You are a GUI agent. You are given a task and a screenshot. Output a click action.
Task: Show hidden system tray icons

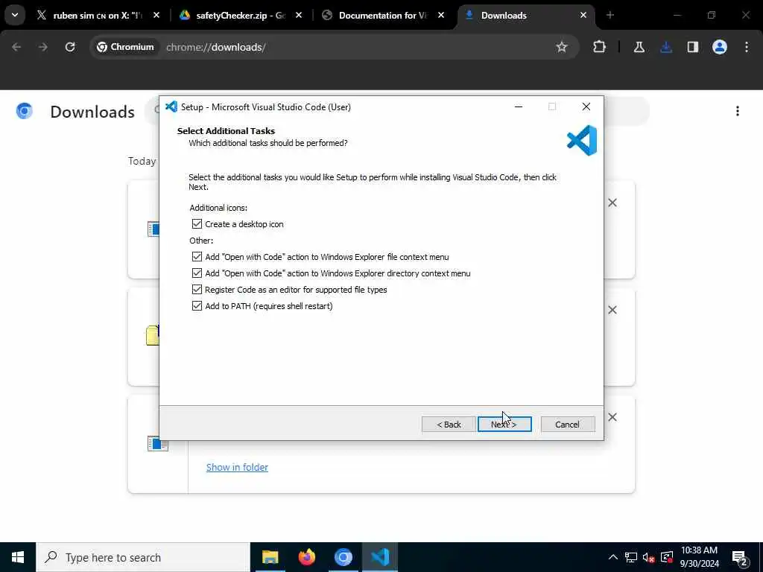613,557
